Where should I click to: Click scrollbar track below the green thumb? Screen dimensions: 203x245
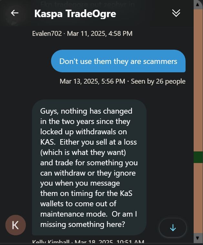pyautogui.click(x=198, y=198)
